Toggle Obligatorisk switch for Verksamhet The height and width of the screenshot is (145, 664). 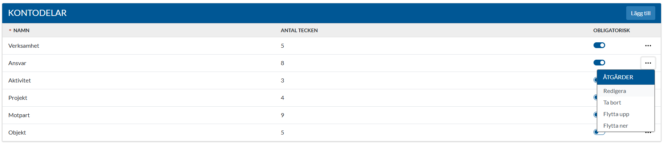pyautogui.click(x=599, y=45)
